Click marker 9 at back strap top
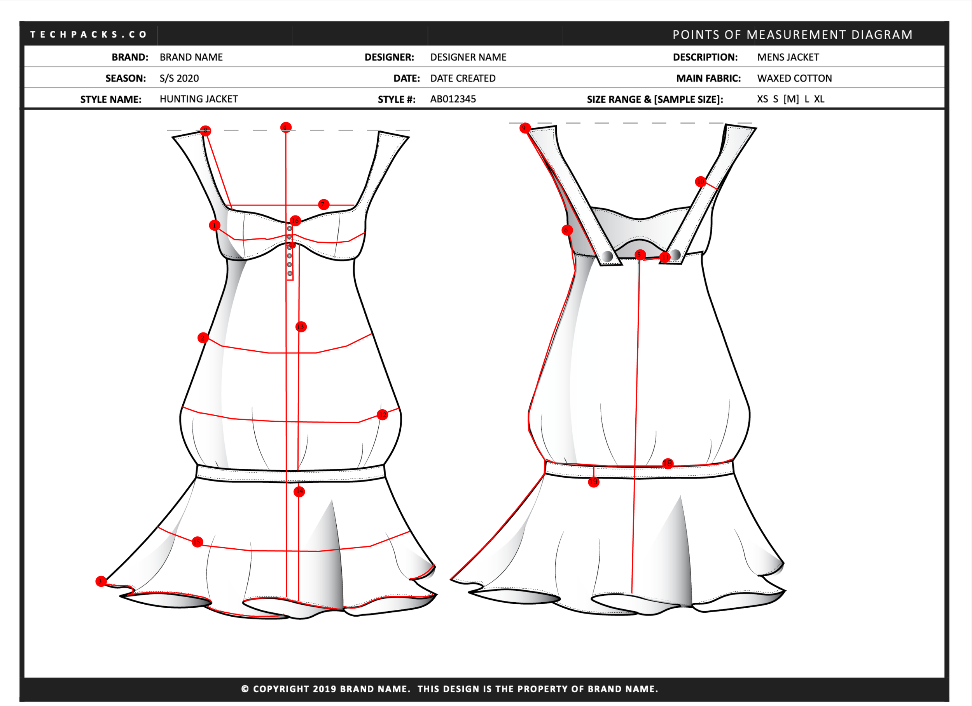972x706 pixels. pos(524,128)
